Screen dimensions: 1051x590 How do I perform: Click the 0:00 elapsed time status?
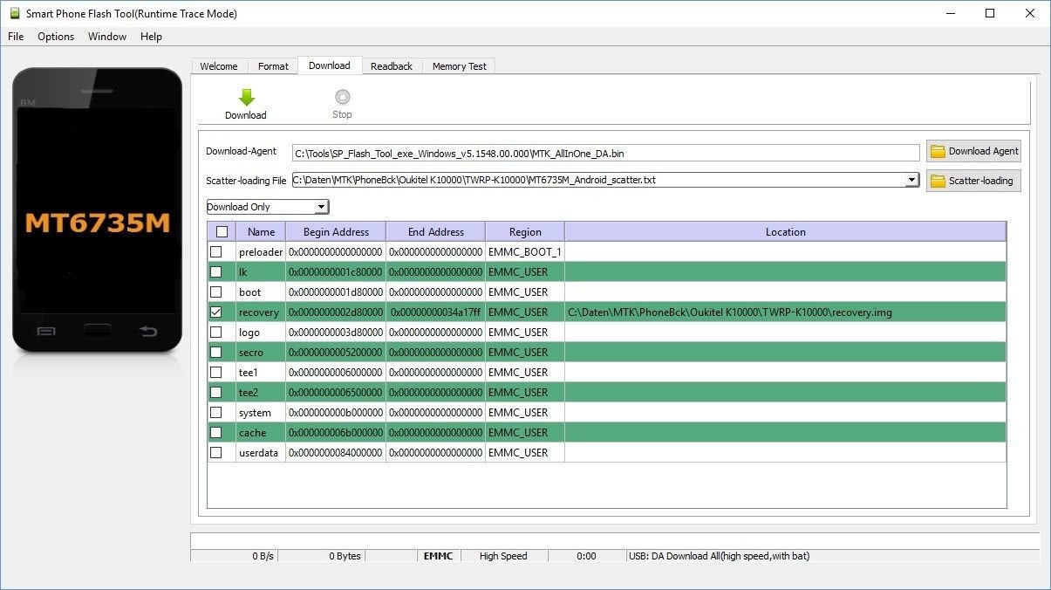[x=586, y=556]
